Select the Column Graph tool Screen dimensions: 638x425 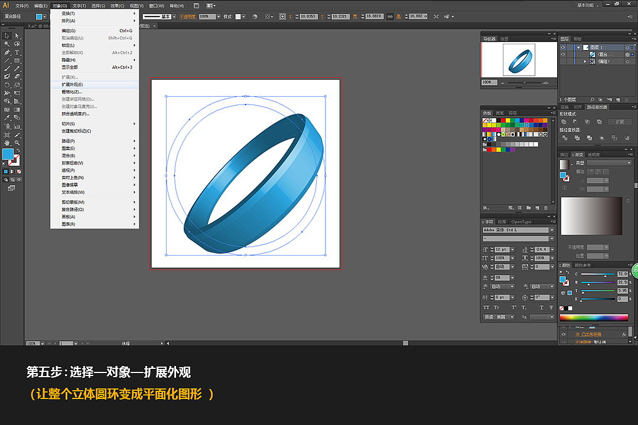[x=17, y=126]
